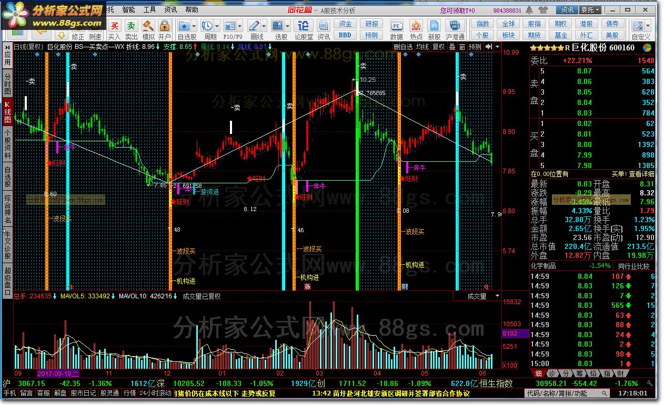This screenshot has height=406, width=664.
Task: Click the 股市日记 status bar button
Action: click(84, 393)
